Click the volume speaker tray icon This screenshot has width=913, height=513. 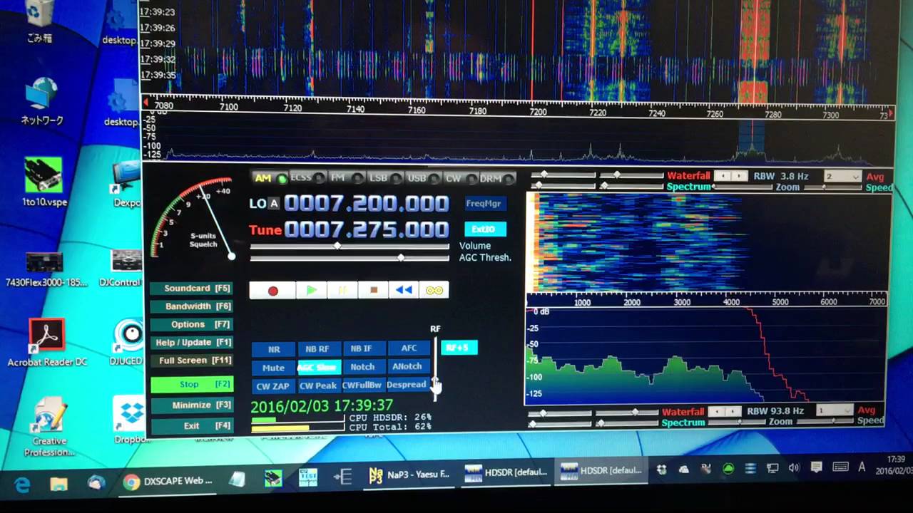point(794,468)
